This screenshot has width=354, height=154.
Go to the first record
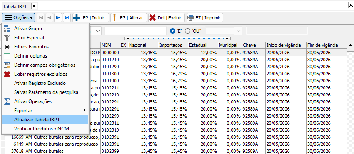coord(41,17)
